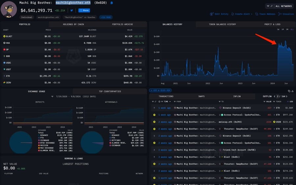The image size is (296, 185).
Task: Select the 3M chart time range
Action: 287,30
